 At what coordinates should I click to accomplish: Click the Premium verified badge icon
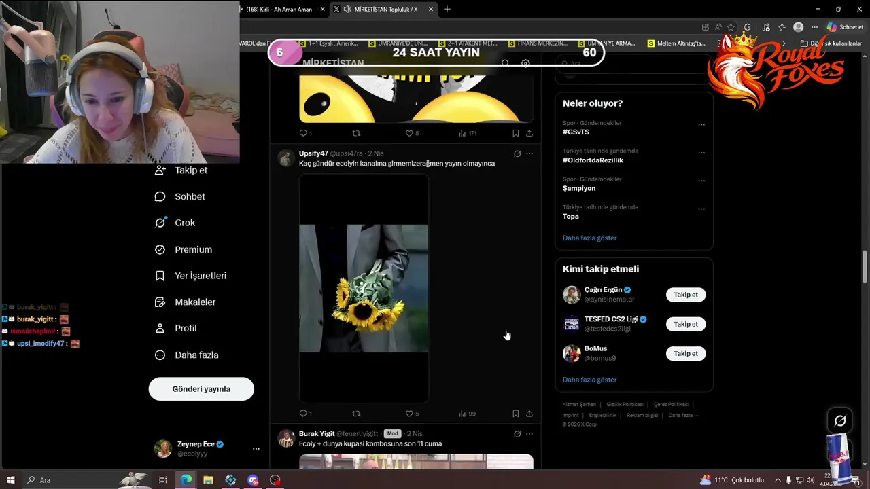point(160,249)
